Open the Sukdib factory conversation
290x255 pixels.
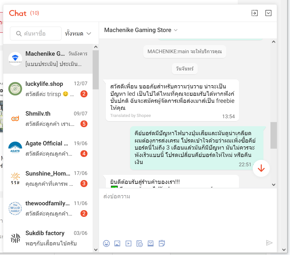pos(48,238)
